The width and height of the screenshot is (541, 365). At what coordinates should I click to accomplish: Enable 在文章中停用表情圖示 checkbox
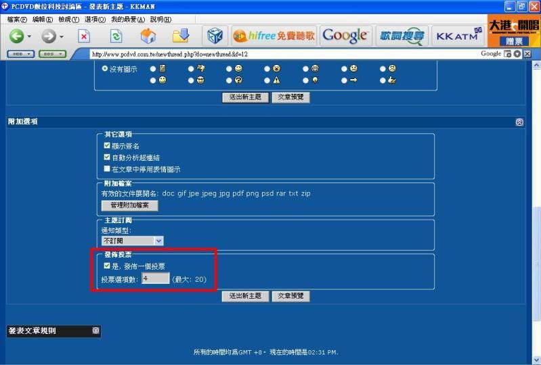pyautogui.click(x=107, y=169)
